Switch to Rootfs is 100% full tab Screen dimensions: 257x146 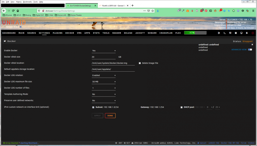114,6
